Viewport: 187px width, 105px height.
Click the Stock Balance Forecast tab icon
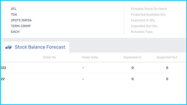(9, 47)
